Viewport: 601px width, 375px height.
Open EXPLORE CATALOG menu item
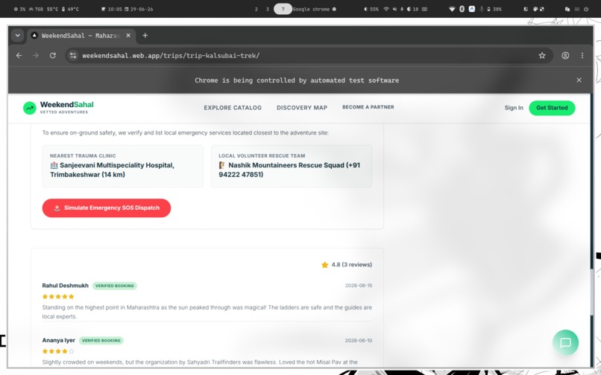coord(233,108)
